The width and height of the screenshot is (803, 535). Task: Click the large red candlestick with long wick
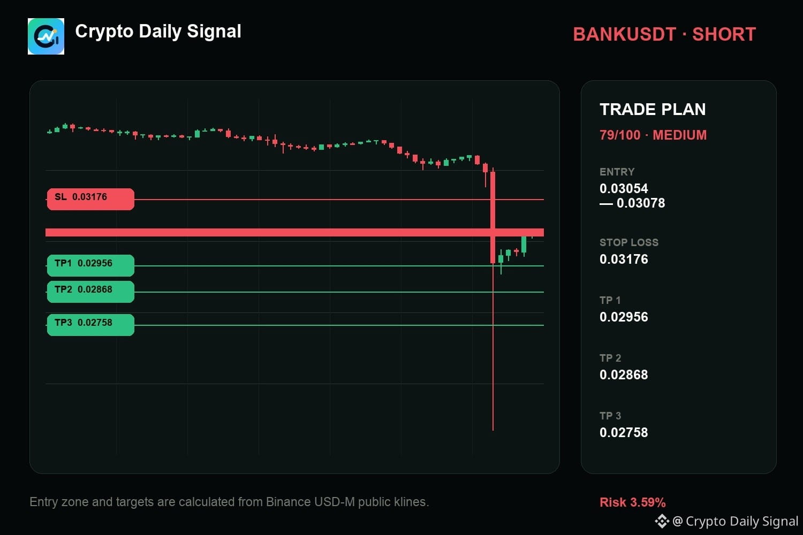(x=493, y=300)
